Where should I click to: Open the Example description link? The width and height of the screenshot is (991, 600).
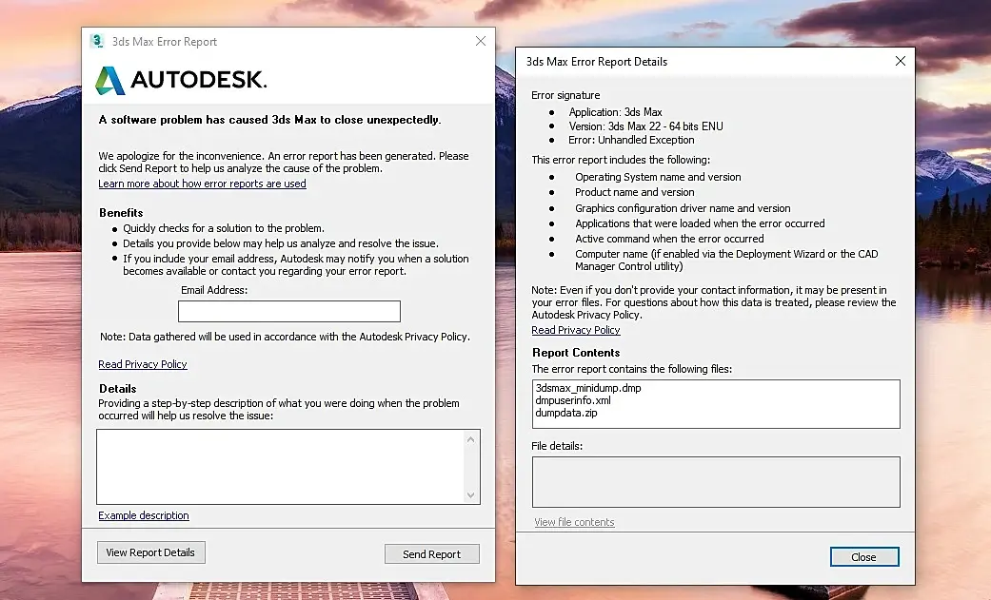pyautogui.click(x=144, y=515)
